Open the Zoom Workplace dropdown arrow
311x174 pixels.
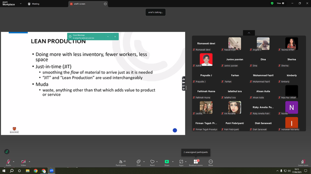coord(20,3)
